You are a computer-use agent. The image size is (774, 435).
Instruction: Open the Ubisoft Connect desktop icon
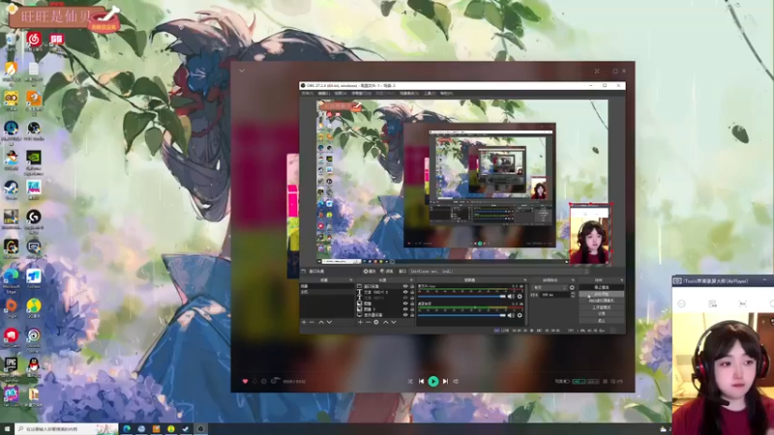pos(34,335)
